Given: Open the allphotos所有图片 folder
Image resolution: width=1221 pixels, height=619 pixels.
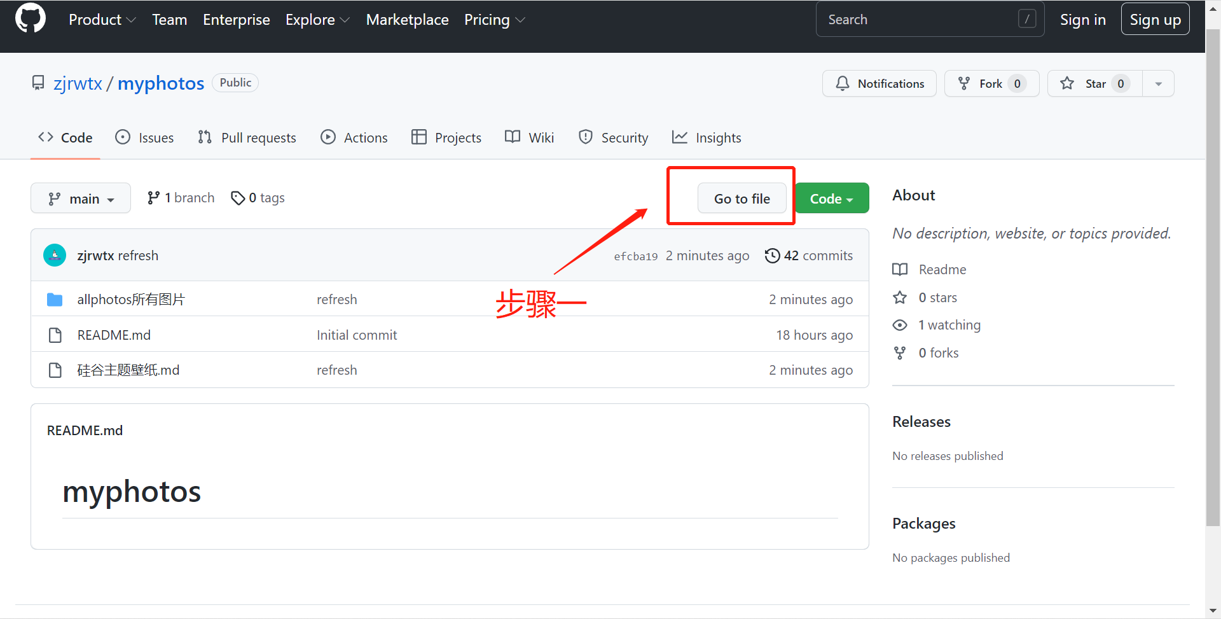Looking at the screenshot, I should point(131,300).
